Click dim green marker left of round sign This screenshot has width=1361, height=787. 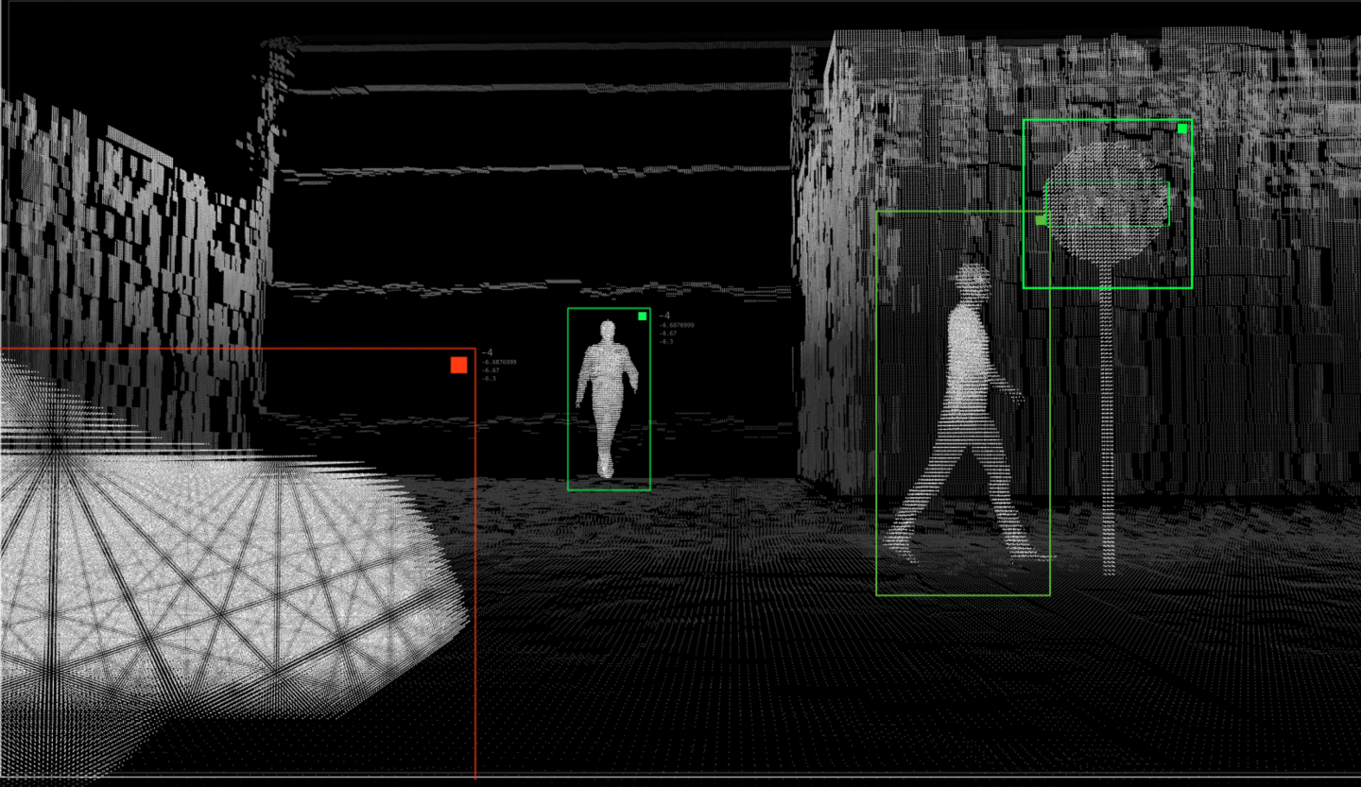(x=1041, y=219)
